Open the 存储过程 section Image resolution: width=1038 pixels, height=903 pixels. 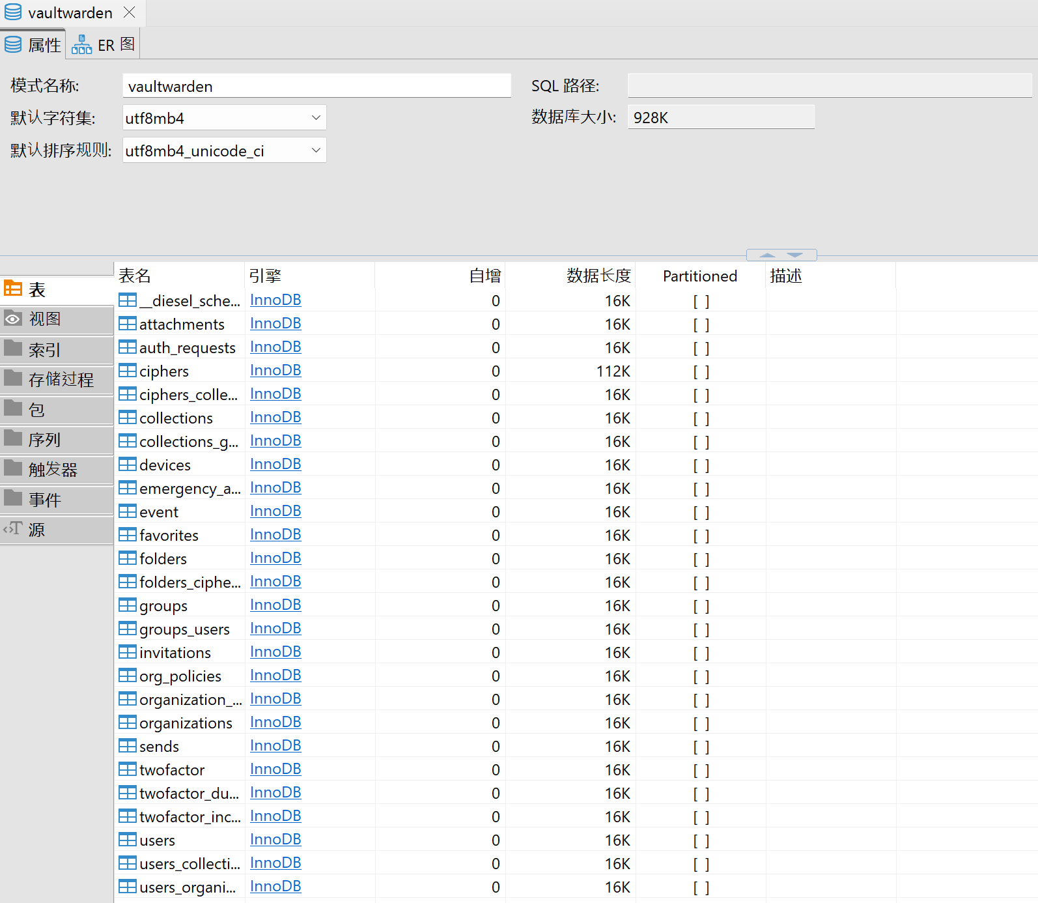coord(57,379)
